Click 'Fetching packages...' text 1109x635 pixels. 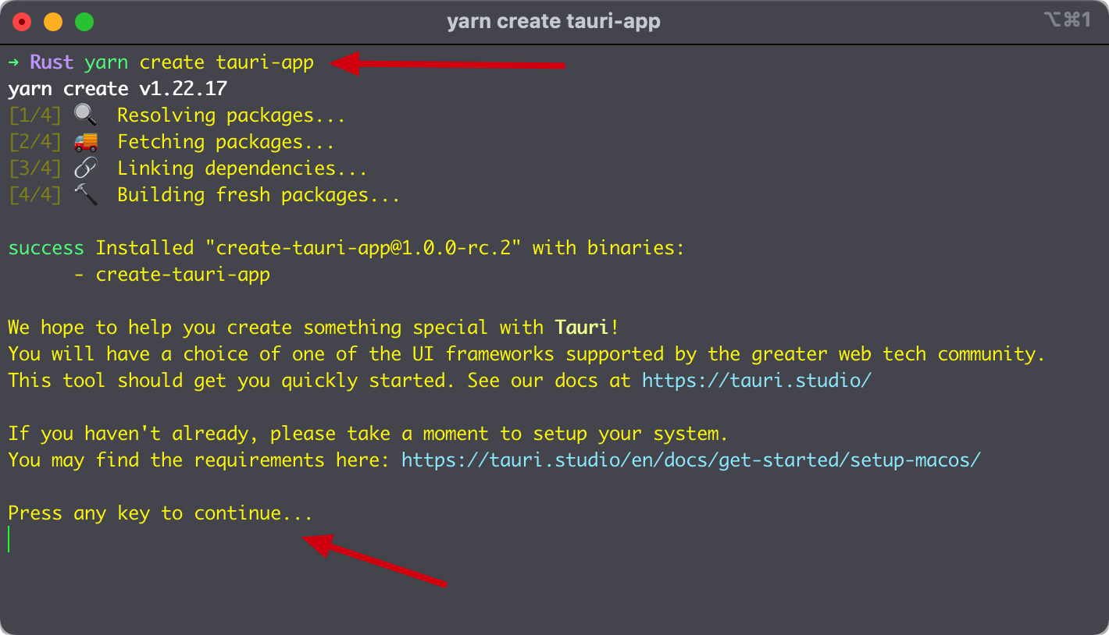click(x=226, y=142)
